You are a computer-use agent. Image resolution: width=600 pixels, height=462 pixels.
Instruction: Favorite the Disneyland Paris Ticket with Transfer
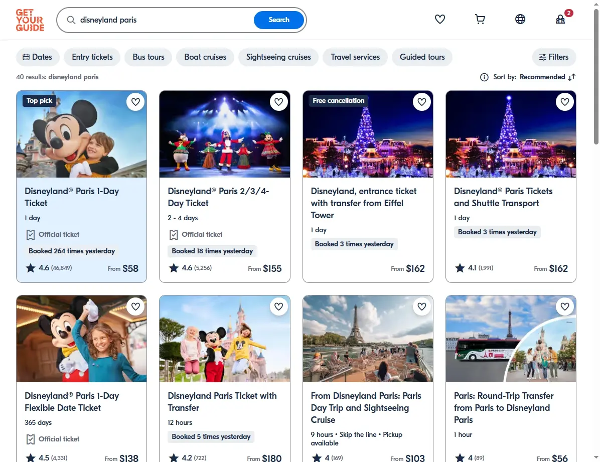tap(278, 306)
